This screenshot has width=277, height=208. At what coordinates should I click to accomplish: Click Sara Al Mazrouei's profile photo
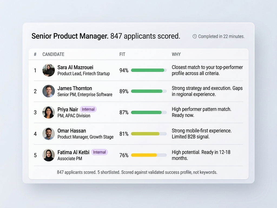[49, 70]
